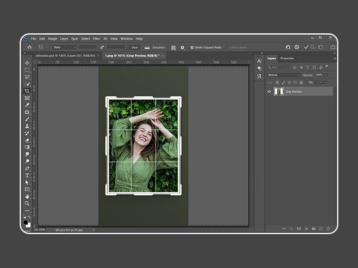
Task: Open the Filter menu
Action: click(x=96, y=39)
